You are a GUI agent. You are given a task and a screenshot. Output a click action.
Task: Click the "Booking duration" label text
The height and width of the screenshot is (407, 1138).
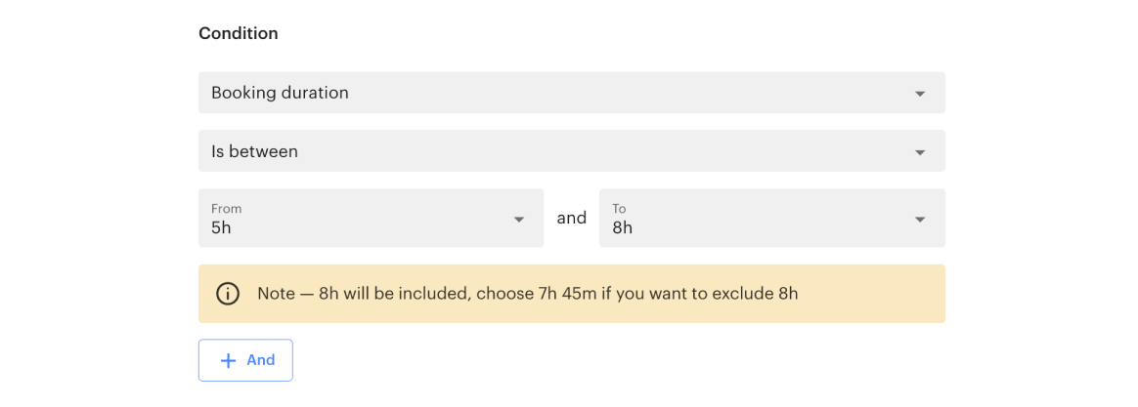click(x=280, y=93)
